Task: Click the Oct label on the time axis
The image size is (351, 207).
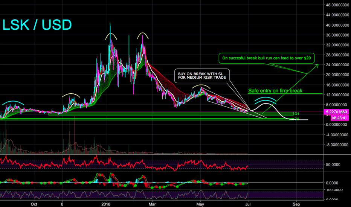Action: [34, 204]
